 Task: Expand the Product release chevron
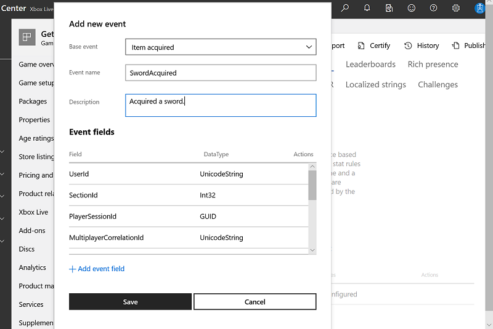2,196
